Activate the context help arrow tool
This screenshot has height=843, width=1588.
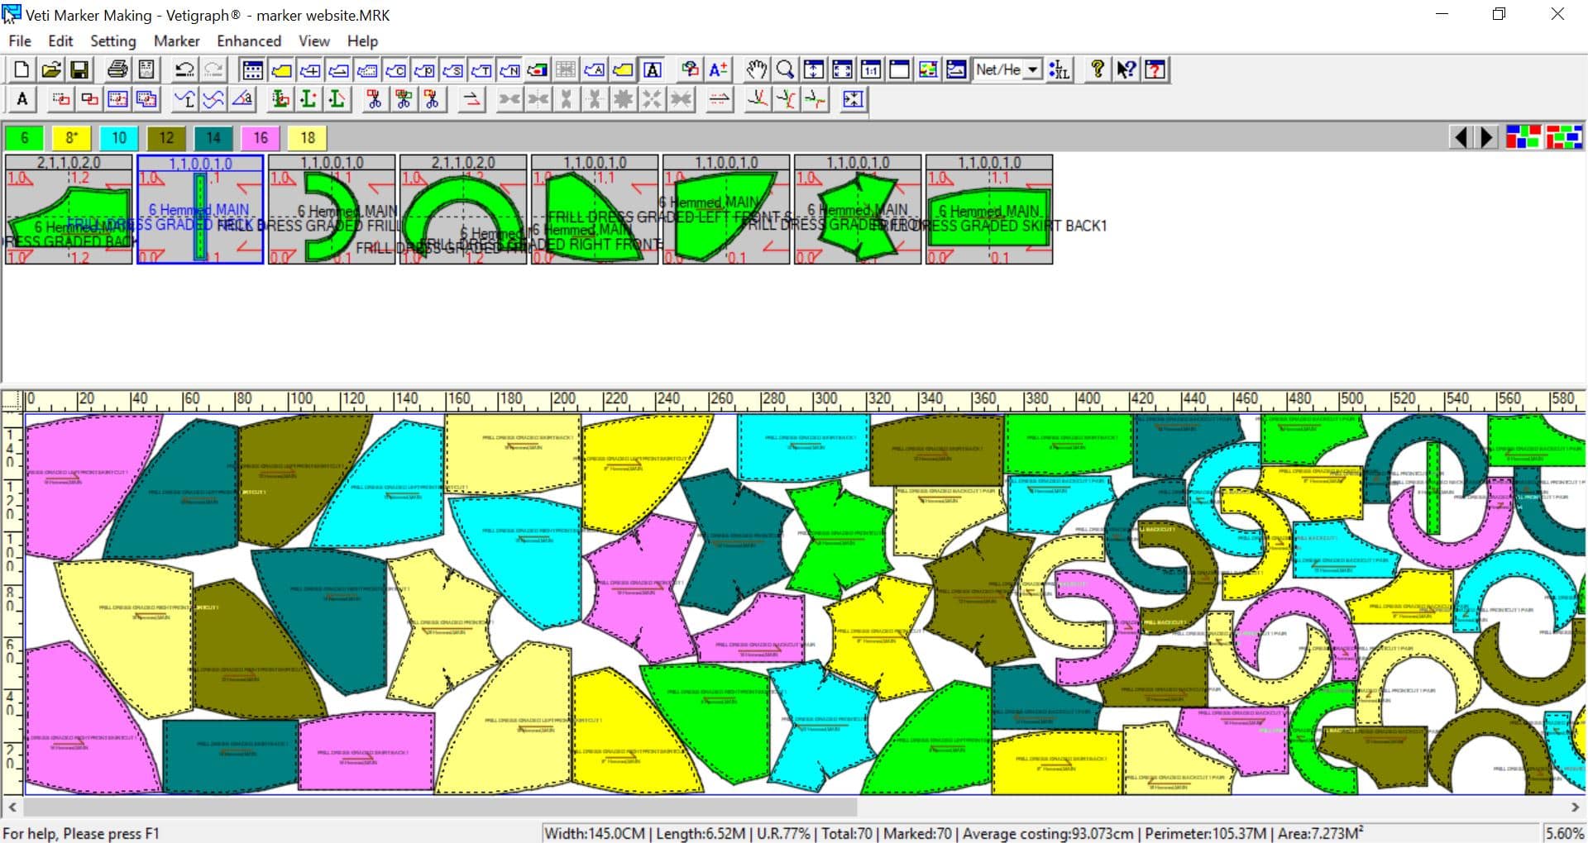coord(1126,70)
